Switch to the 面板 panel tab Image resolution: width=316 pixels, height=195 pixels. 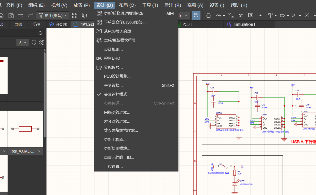click(18, 24)
